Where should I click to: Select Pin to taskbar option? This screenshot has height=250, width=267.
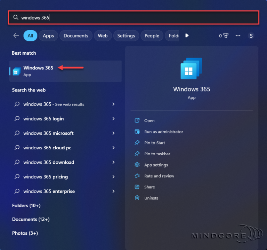tap(157, 154)
